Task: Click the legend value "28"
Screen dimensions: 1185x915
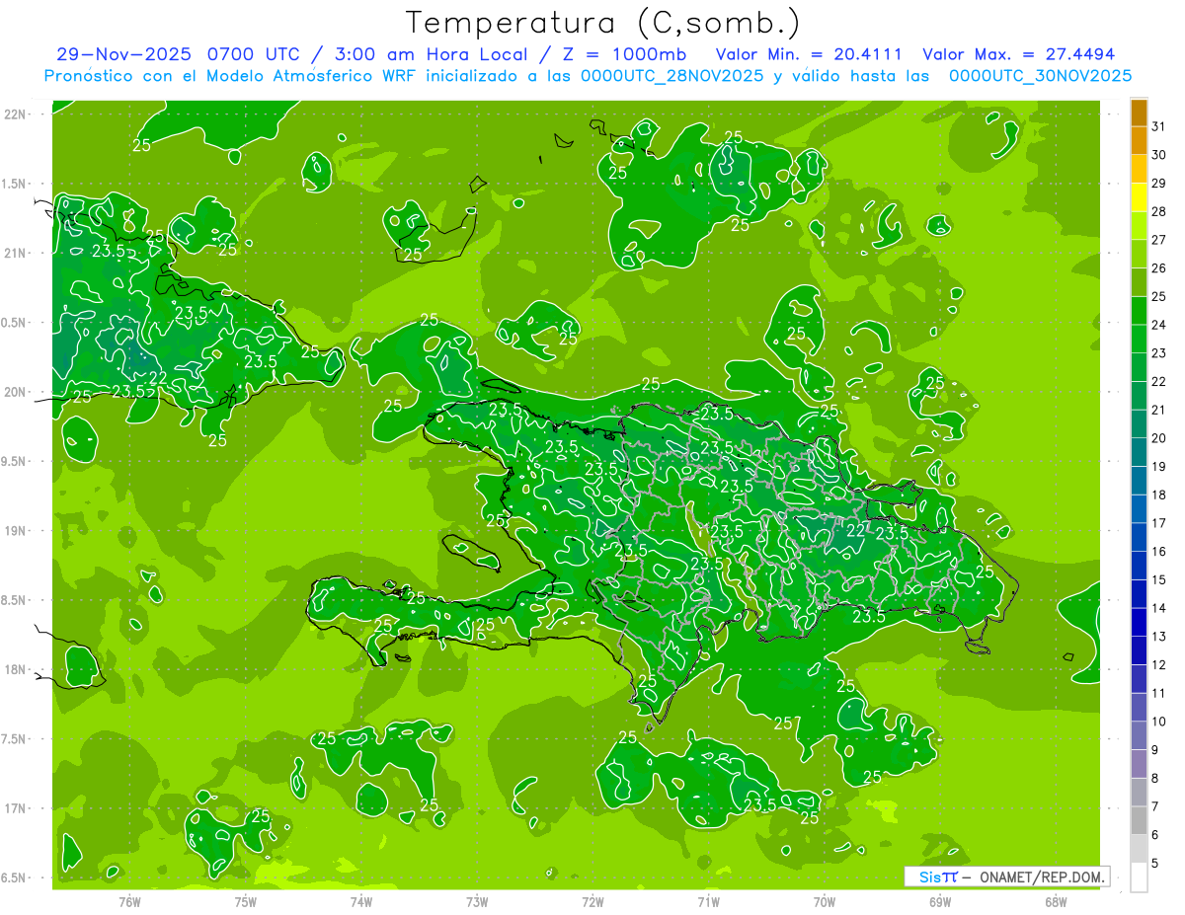Action: pyautogui.click(x=1159, y=211)
